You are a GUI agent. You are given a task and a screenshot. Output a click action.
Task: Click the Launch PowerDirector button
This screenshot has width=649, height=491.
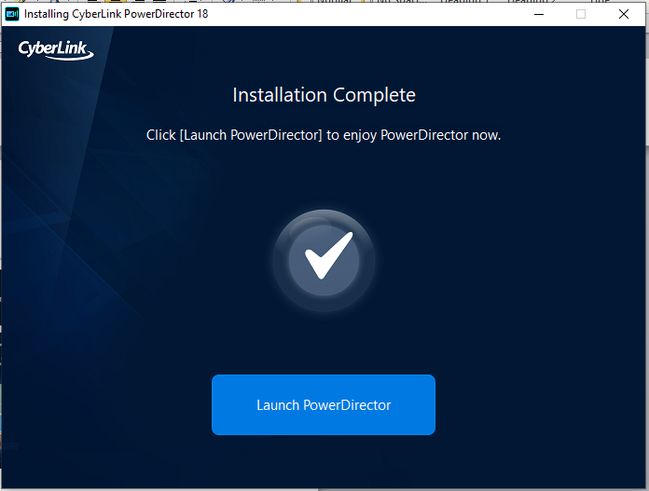click(x=324, y=404)
